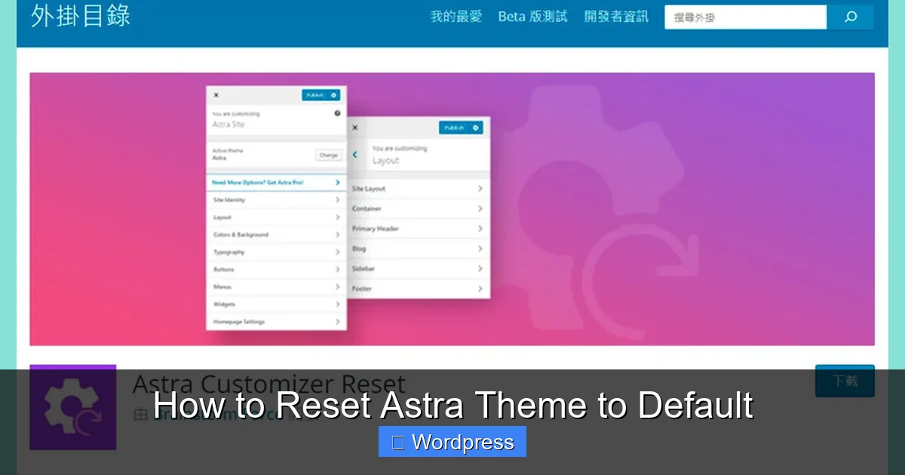Open the 我的最愛 menu link
905x475 pixels.
point(456,17)
